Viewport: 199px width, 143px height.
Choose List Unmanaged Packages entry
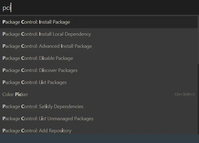pos(48,119)
